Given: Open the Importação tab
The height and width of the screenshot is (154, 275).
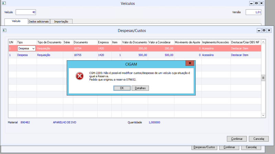Looking at the screenshot, I should click(x=61, y=21).
